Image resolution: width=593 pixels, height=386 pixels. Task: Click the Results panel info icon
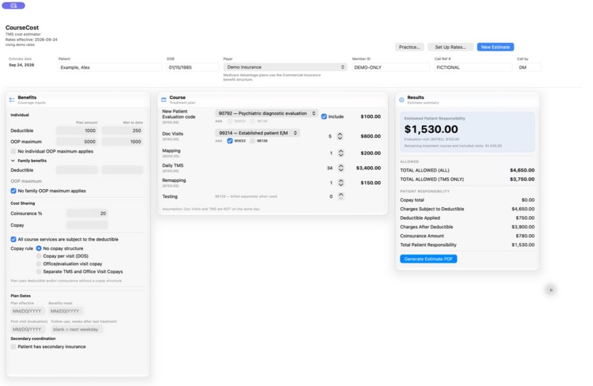402,100
